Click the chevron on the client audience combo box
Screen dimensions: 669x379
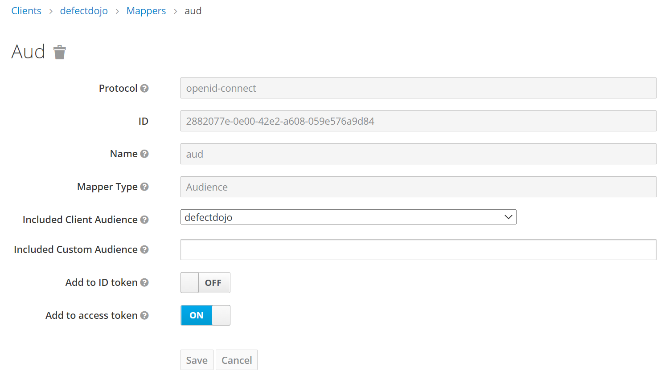click(508, 217)
